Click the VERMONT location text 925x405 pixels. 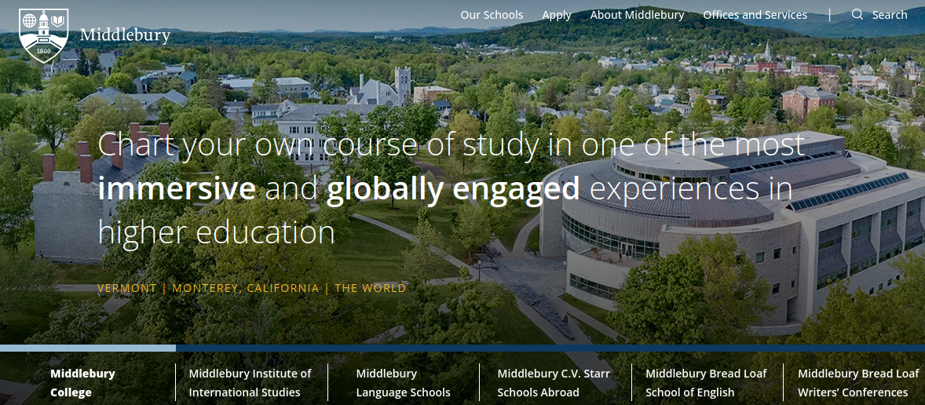pos(127,288)
